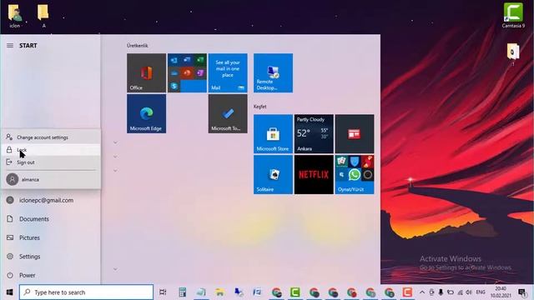Viewport: 534px width, 300px height.
Task: Open the taskbar clock showing 20:40
Action: click(x=501, y=292)
